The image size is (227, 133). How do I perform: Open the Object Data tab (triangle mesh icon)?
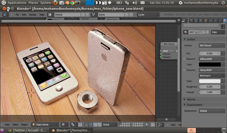pyautogui.click(x=220, y=21)
